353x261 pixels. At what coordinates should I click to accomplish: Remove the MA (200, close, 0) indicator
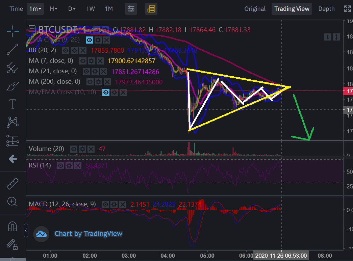pos(107,82)
